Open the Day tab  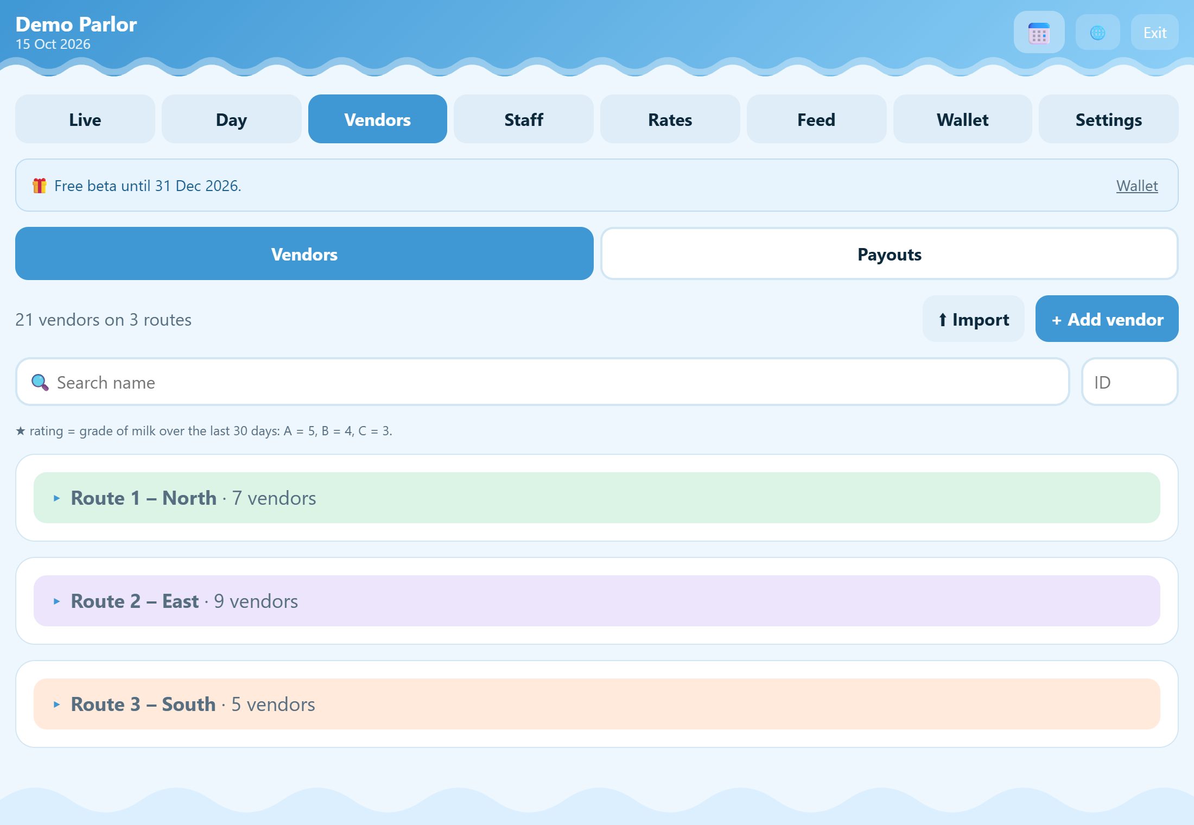pos(232,119)
